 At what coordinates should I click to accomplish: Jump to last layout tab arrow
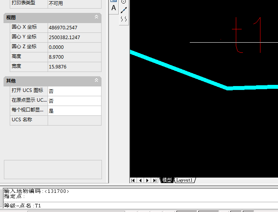pos(155,180)
